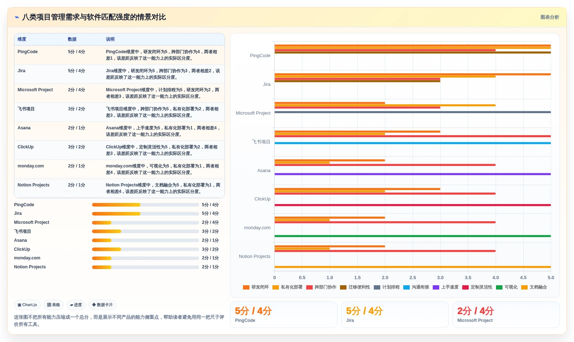574x342 pixels.
Task: Click the monday.com progress bar
Action: coord(146,258)
